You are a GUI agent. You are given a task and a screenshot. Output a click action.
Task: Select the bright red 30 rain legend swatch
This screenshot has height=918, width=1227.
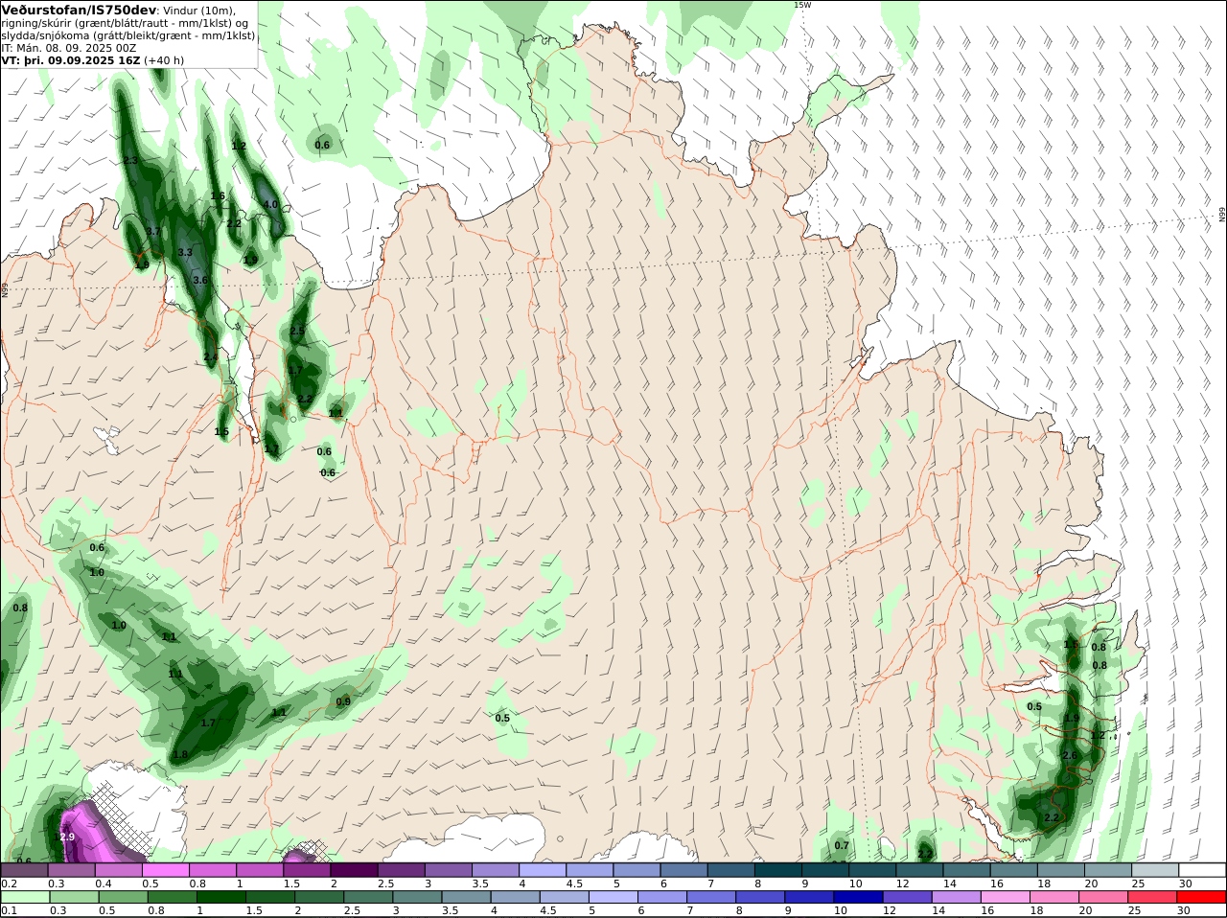tap(1202, 897)
